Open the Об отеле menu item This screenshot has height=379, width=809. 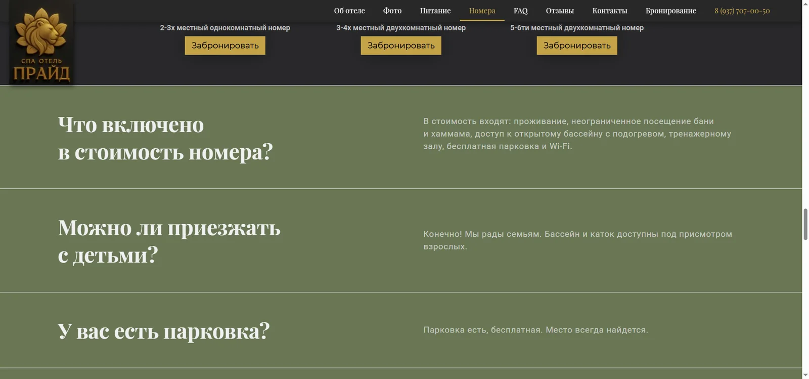click(x=349, y=11)
